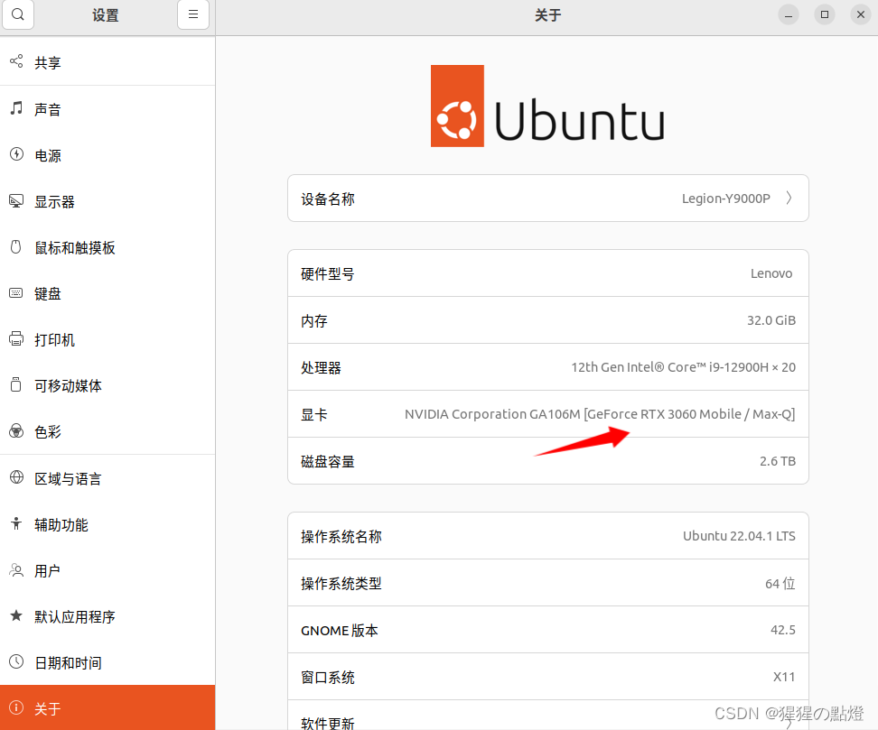
Task: Close the Settings window
Action: pos(861,14)
